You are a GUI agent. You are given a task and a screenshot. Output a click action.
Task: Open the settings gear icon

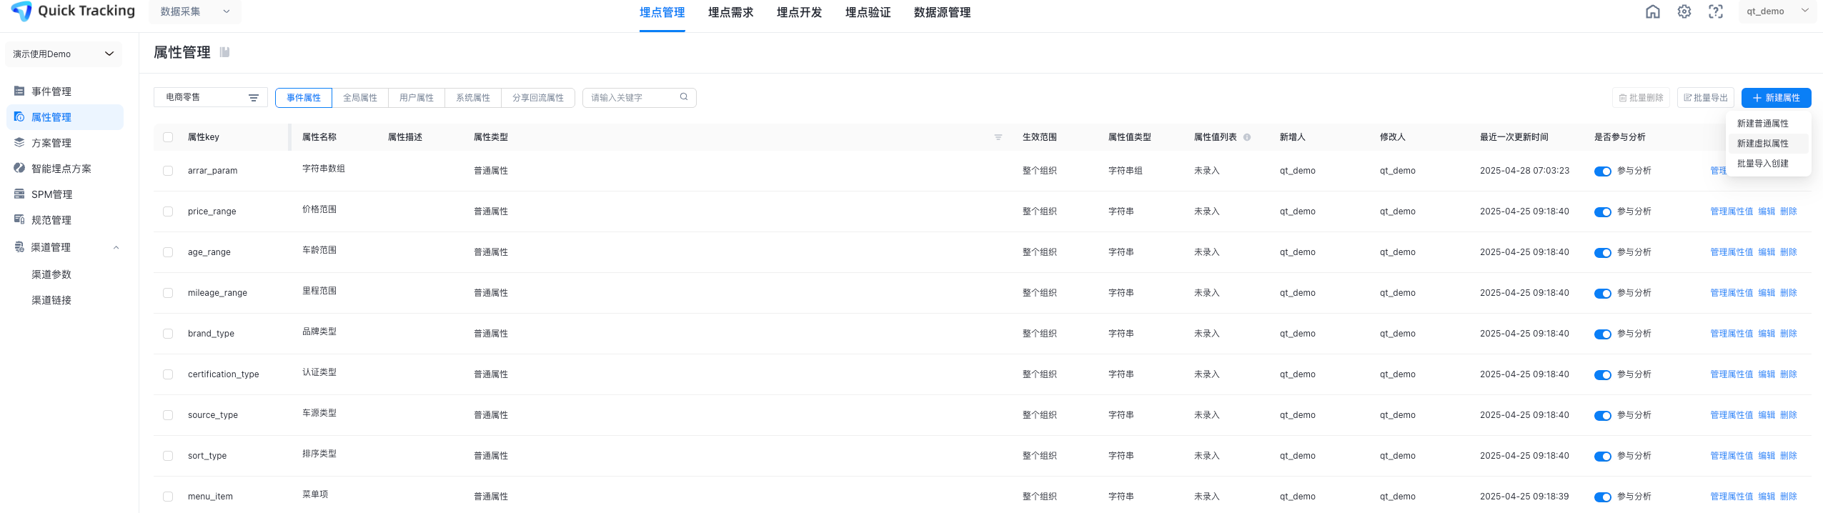point(1684,11)
